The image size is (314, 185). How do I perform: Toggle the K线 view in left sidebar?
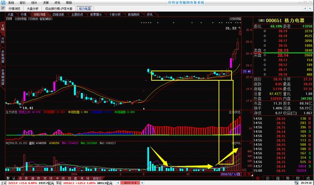point(2,27)
